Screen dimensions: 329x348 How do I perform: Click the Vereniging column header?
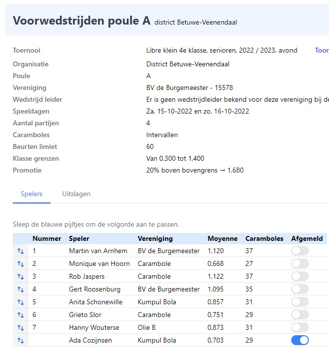pyautogui.click(x=155, y=238)
